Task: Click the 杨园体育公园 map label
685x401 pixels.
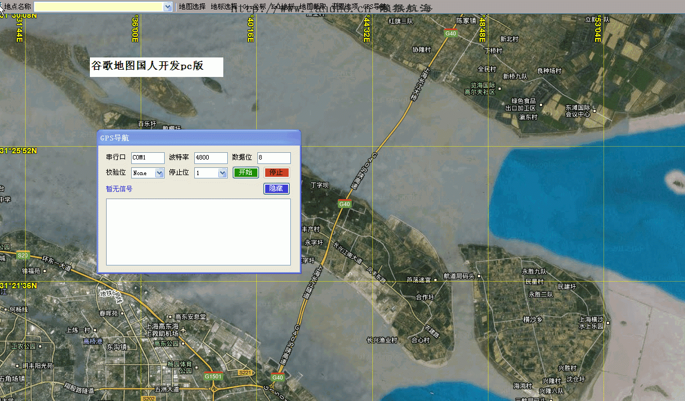Action: click(x=180, y=367)
